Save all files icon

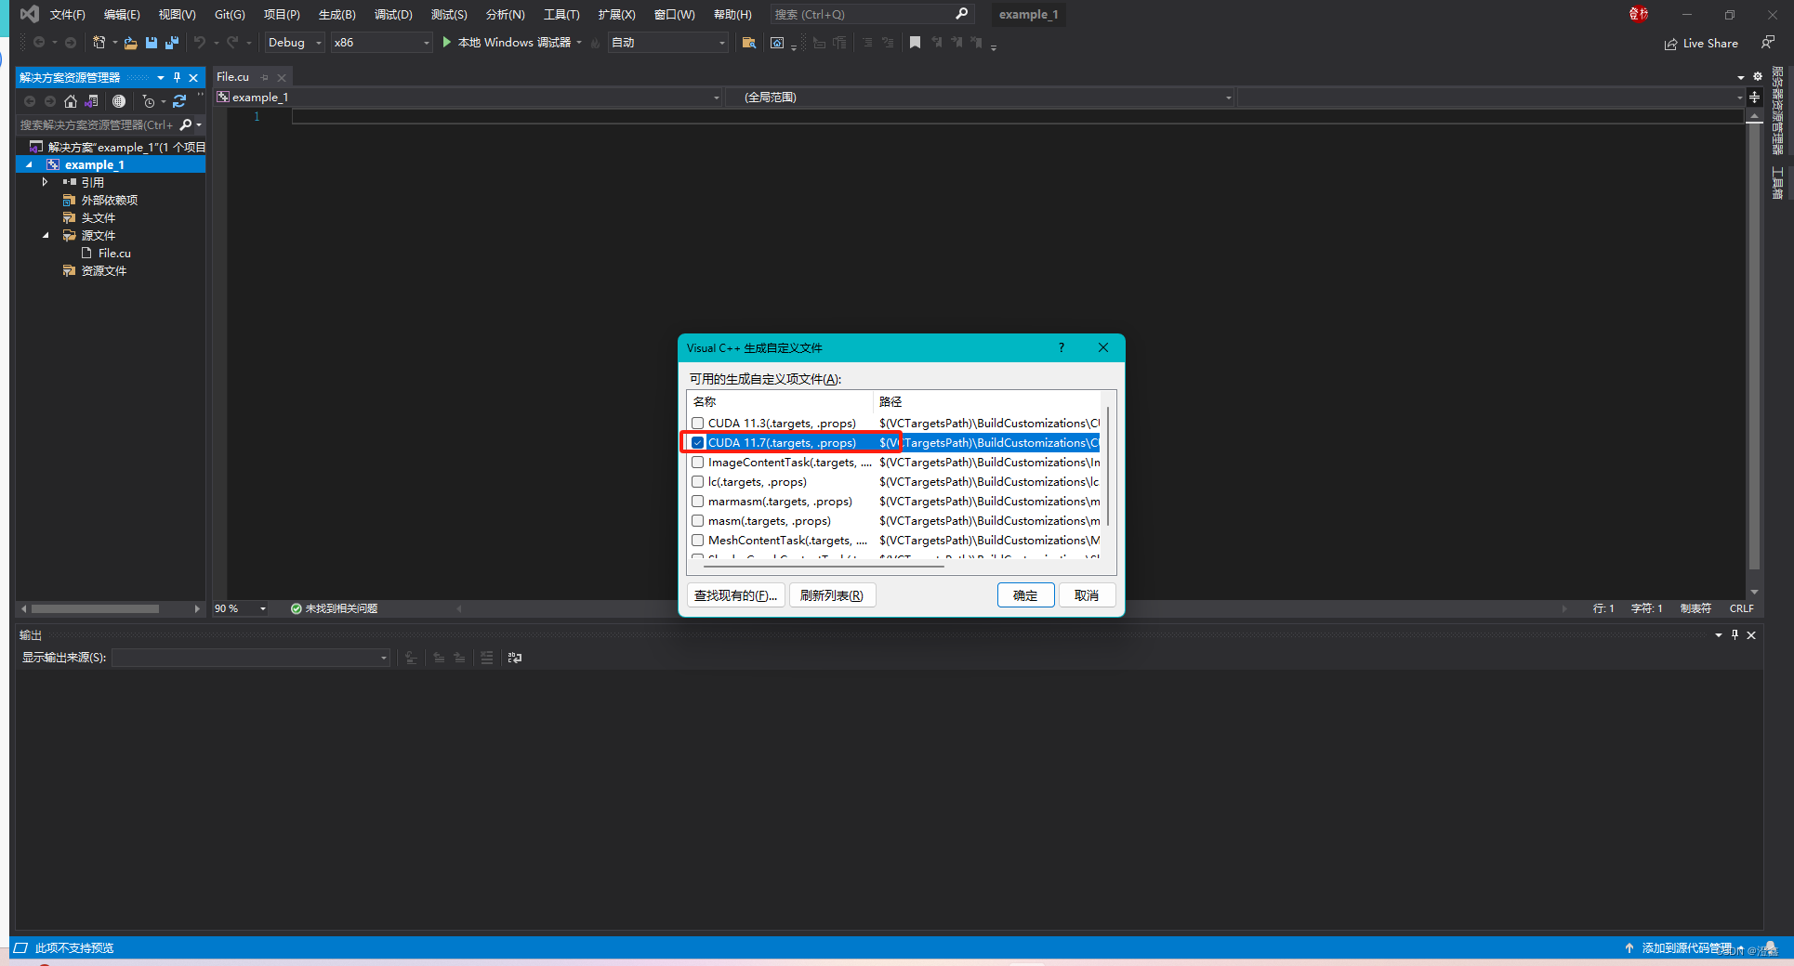(x=171, y=43)
